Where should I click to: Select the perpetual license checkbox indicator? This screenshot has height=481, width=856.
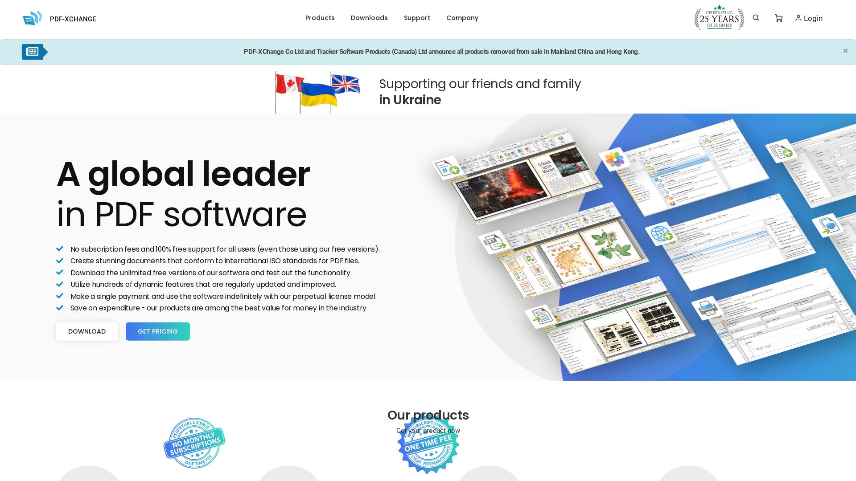tap(59, 295)
